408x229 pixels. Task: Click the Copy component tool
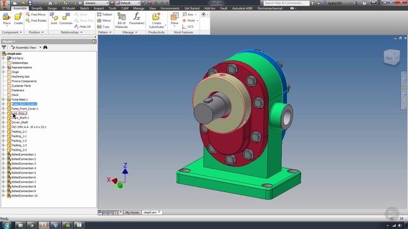click(x=103, y=27)
